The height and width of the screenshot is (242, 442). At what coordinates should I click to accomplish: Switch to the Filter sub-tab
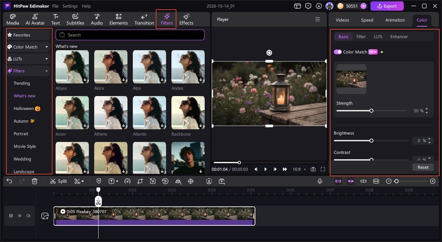click(361, 36)
